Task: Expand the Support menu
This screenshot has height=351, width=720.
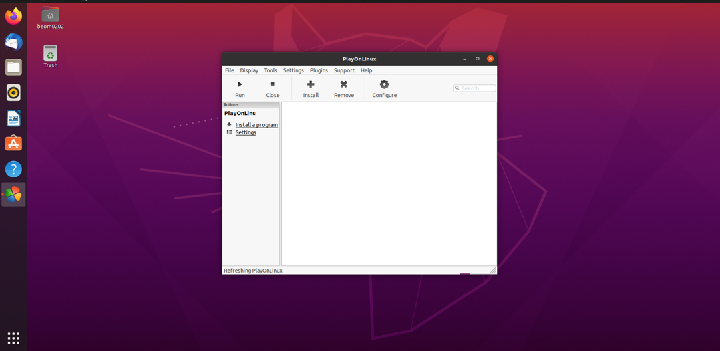Action: 344,70
